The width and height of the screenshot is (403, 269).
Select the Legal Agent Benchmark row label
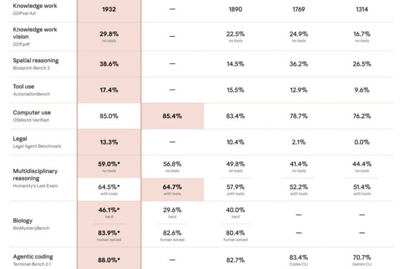click(x=37, y=142)
